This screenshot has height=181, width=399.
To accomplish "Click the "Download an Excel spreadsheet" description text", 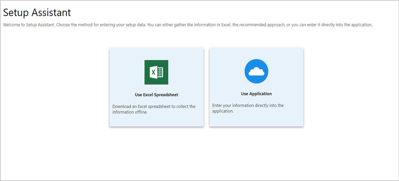I will click(154, 106).
